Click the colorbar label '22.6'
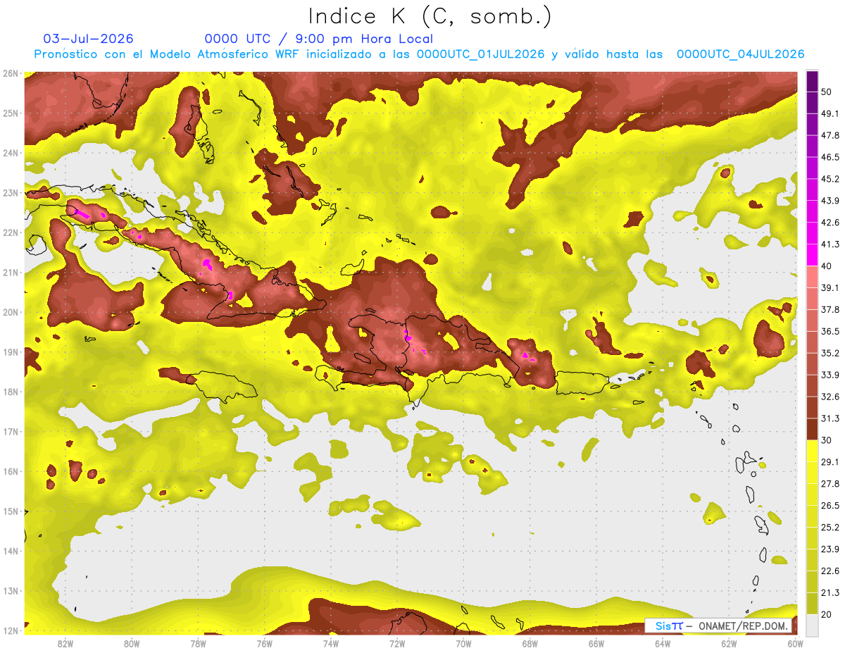845x653 pixels. (830, 571)
